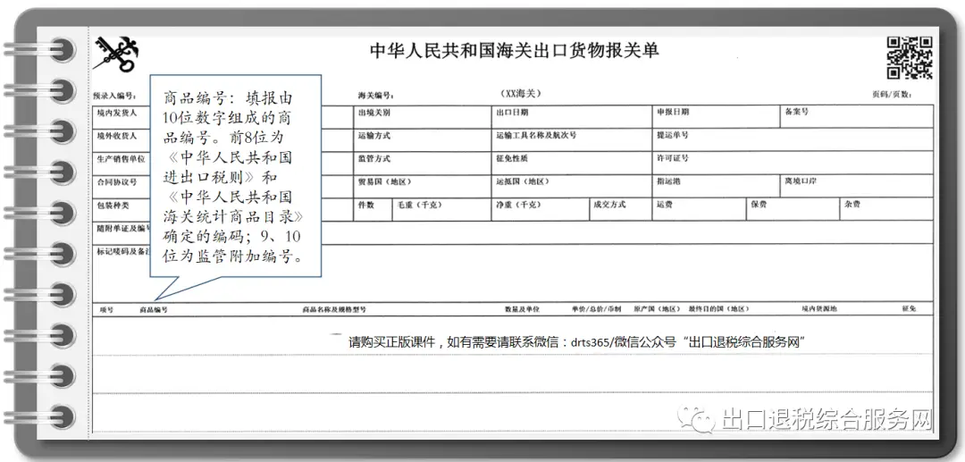965x462 pixels.
Task: Click the 境外收货人 field label
Action: (117, 136)
